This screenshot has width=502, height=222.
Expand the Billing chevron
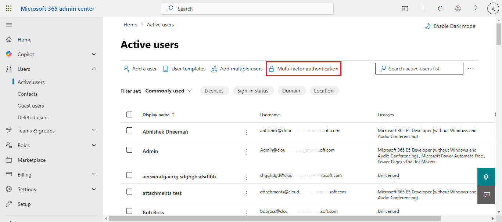[x=94, y=175]
